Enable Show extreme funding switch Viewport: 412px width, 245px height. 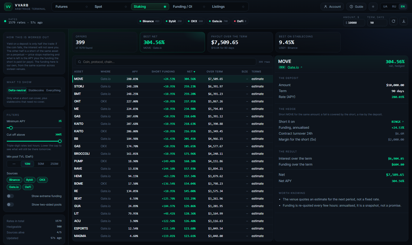coord(10,196)
